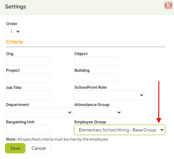Screen dimensions: 174x159
Task: Cancel the settings changes
Action: pyautogui.click(x=39, y=148)
